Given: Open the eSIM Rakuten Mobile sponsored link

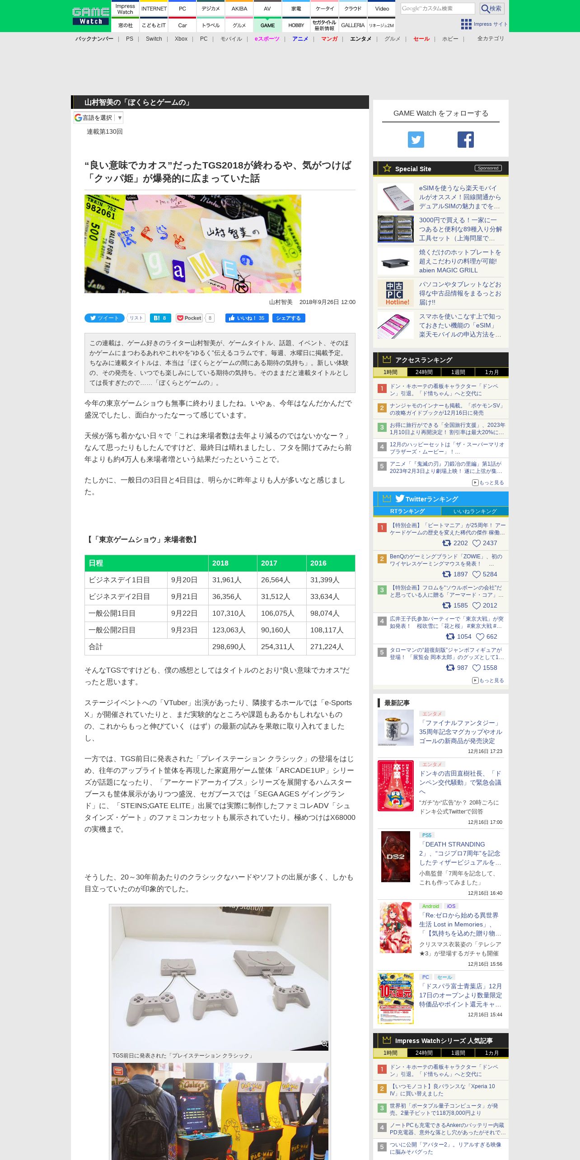Looking at the screenshot, I should (460, 197).
